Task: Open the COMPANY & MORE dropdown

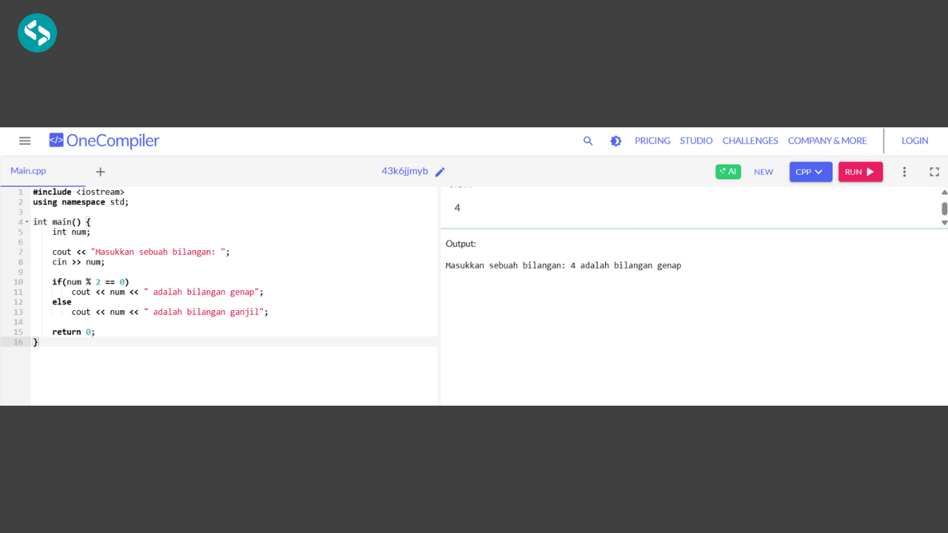Action: coord(827,141)
